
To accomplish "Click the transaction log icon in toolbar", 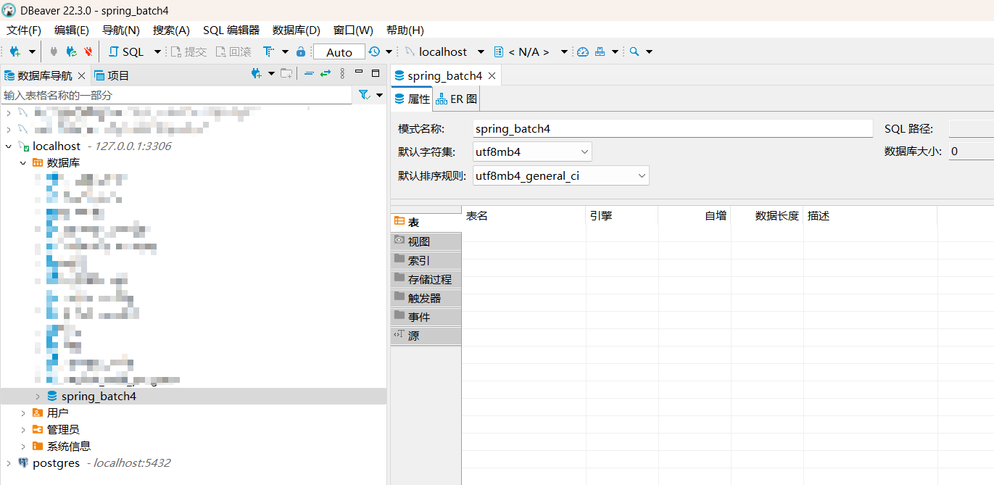I will (269, 52).
